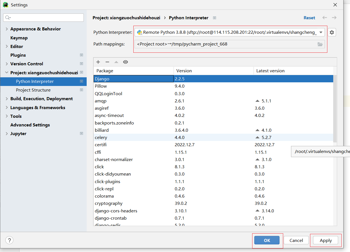Click the install package plus icon
Image resolution: width=350 pixels, height=252 pixels.
[x=98, y=62]
